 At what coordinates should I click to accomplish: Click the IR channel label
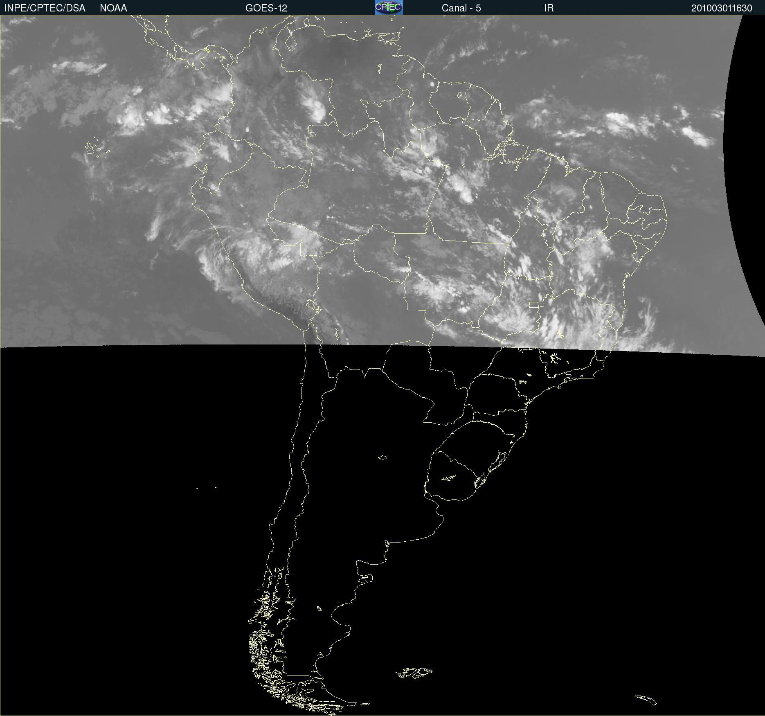click(549, 8)
